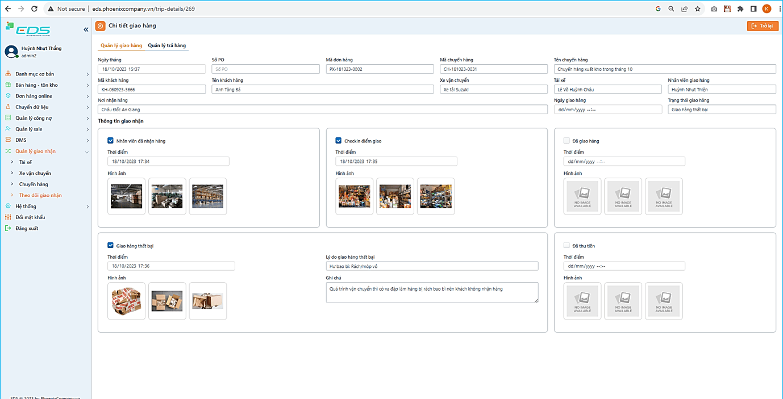This screenshot has height=399, width=783.
Task: Uncheck the Nhân viên đã nhận hàng checkbox
Action: click(x=111, y=141)
